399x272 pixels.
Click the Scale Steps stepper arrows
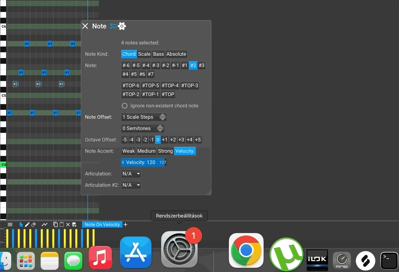(x=162, y=117)
